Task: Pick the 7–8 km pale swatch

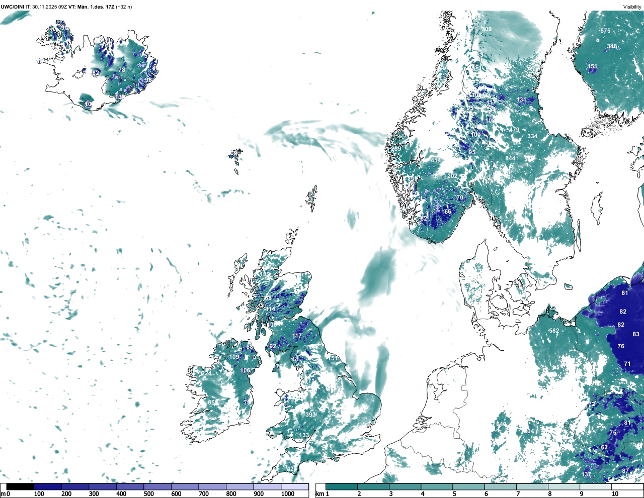Action: coord(532,487)
